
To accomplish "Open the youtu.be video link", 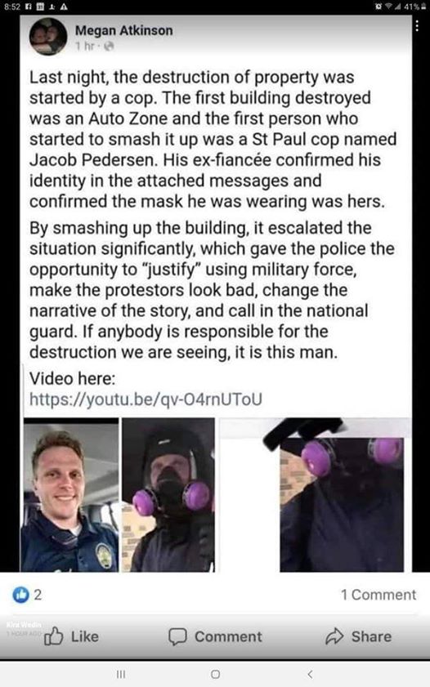I will click(146, 399).
